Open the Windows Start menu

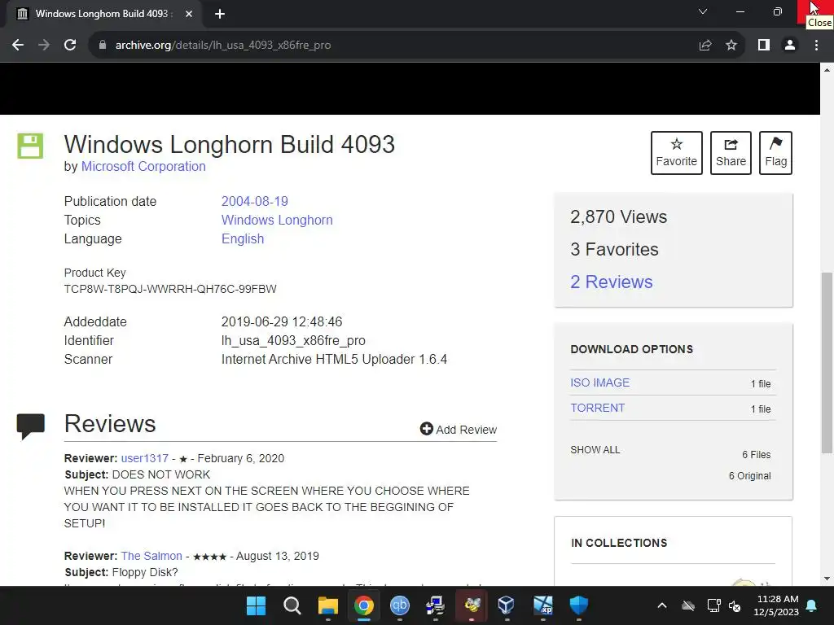256,605
